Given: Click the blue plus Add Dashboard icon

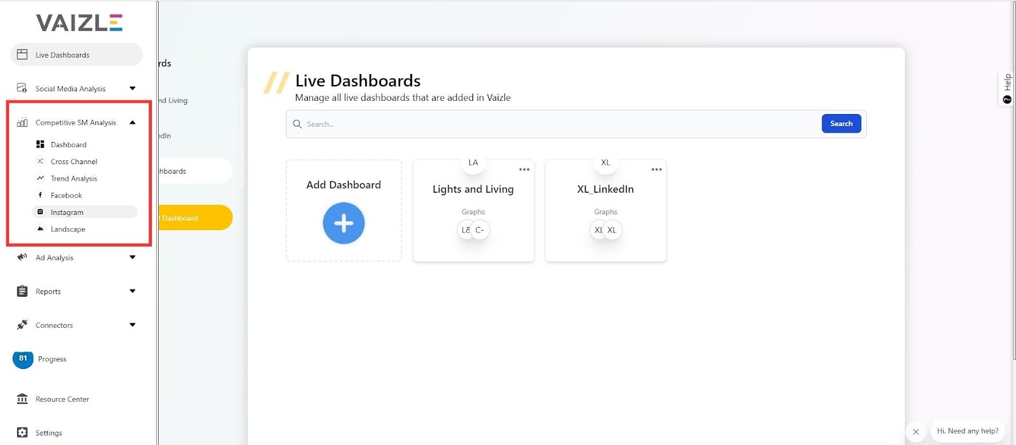Looking at the screenshot, I should [x=344, y=223].
